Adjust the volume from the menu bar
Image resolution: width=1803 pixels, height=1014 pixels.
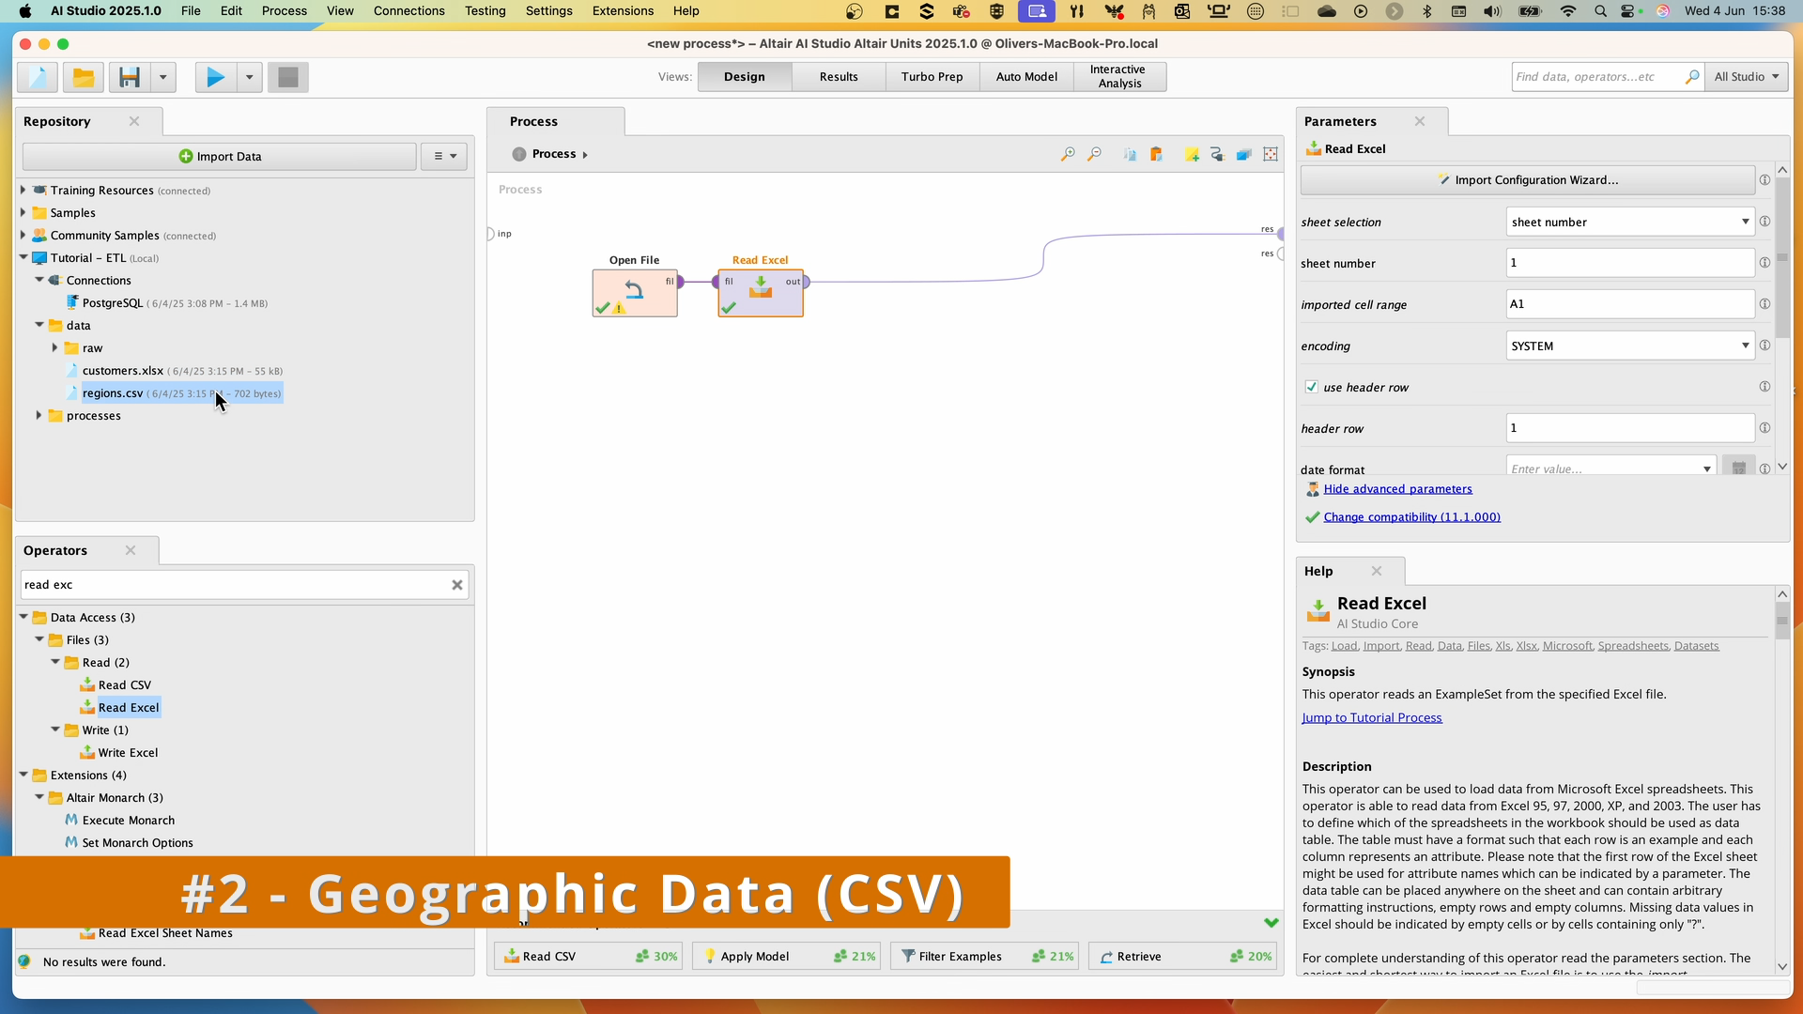pyautogui.click(x=1491, y=11)
